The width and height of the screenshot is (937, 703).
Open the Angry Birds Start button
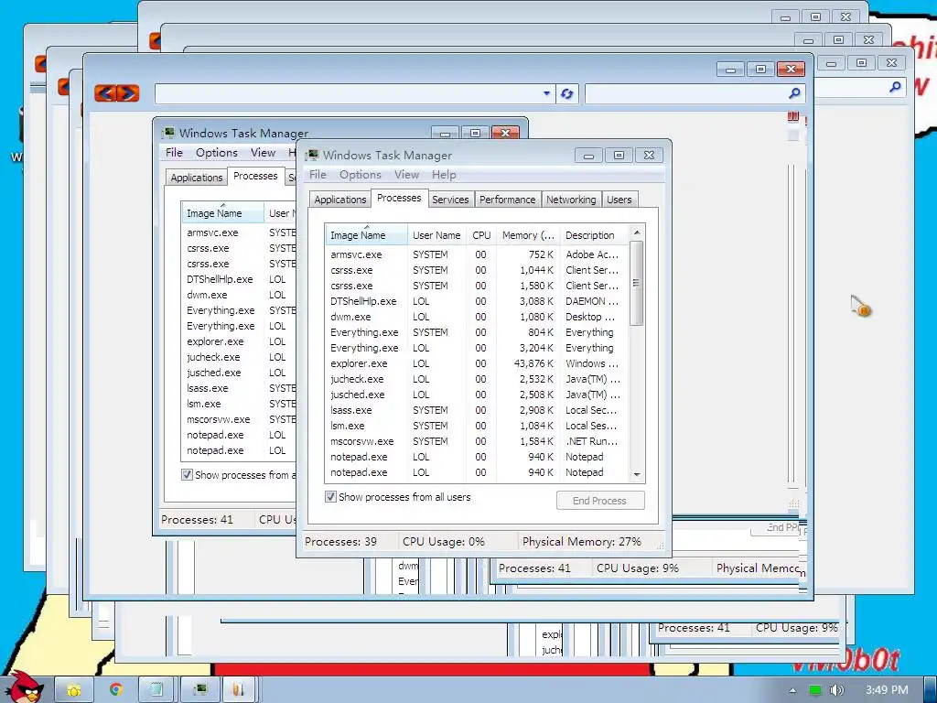point(24,687)
